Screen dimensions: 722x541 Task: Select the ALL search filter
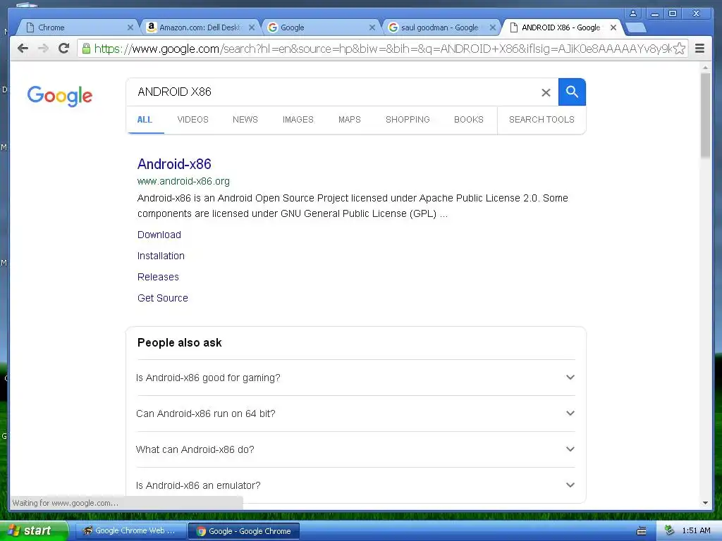coord(145,120)
